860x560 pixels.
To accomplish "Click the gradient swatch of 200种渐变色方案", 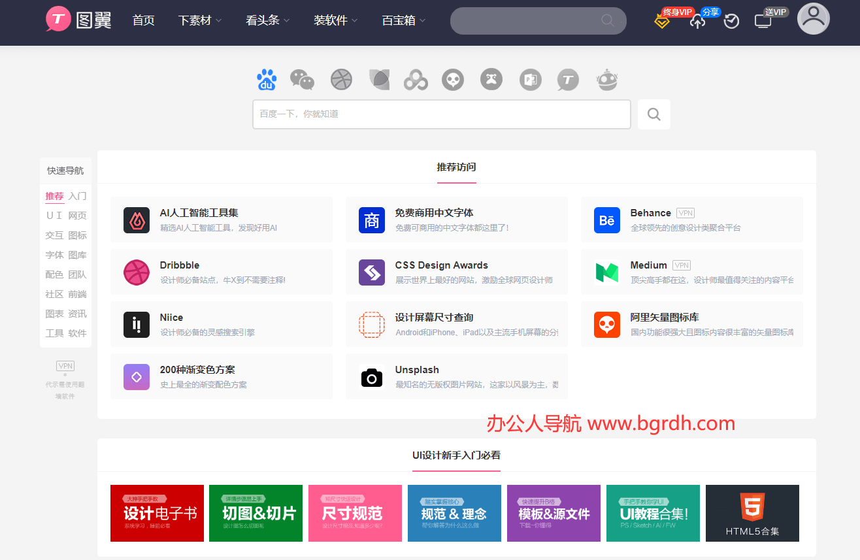I will pos(137,377).
